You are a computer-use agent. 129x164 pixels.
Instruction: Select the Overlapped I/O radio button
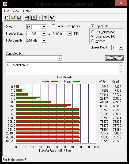pos(93,36)
